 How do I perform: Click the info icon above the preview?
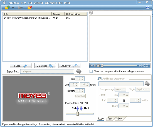click(91, 13)
